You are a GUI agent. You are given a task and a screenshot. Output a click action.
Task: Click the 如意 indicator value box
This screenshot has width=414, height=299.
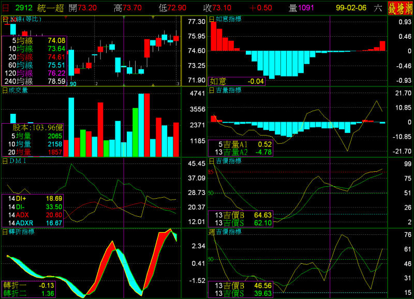[x=236, y=81]
